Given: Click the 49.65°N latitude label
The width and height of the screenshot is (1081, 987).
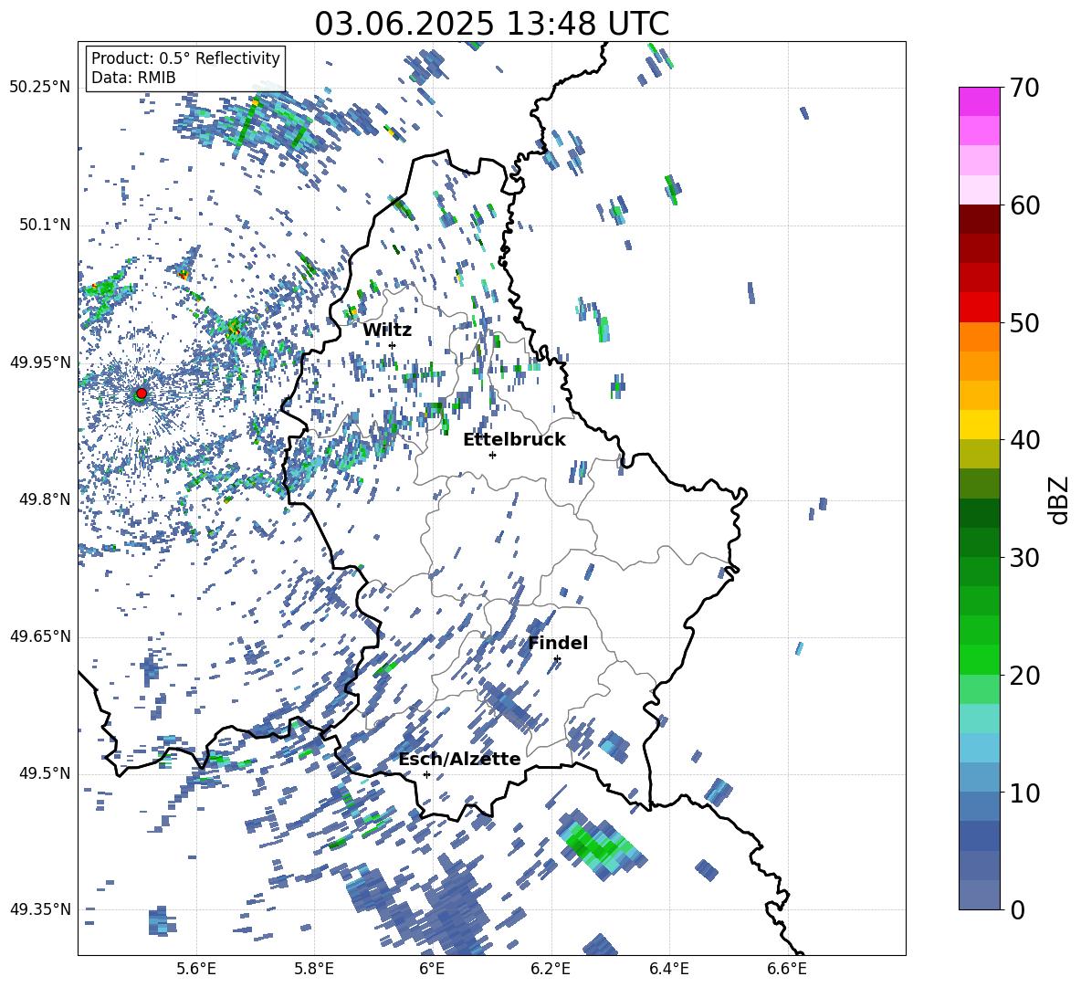Looking at the screenshot, I should pos(40,636).
